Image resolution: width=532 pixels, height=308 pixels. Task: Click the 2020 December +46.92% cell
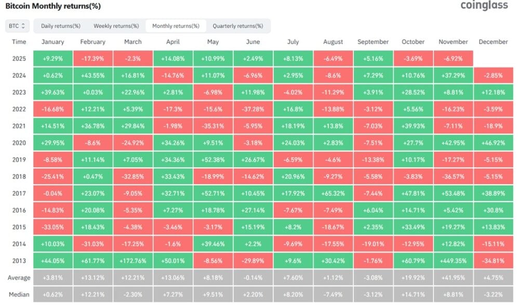pyautogui.click(x=493, y=143)
